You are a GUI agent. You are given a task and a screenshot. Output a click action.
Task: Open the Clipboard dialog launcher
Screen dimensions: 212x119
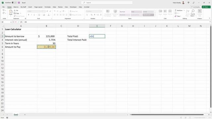point(26,19)
